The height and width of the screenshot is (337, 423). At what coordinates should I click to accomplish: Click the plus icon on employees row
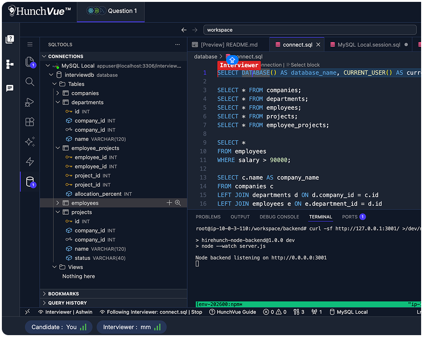pyautogui.click(x=169, y=203)
